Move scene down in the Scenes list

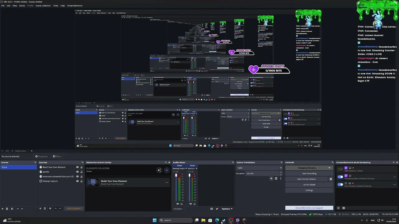(22, 208)
